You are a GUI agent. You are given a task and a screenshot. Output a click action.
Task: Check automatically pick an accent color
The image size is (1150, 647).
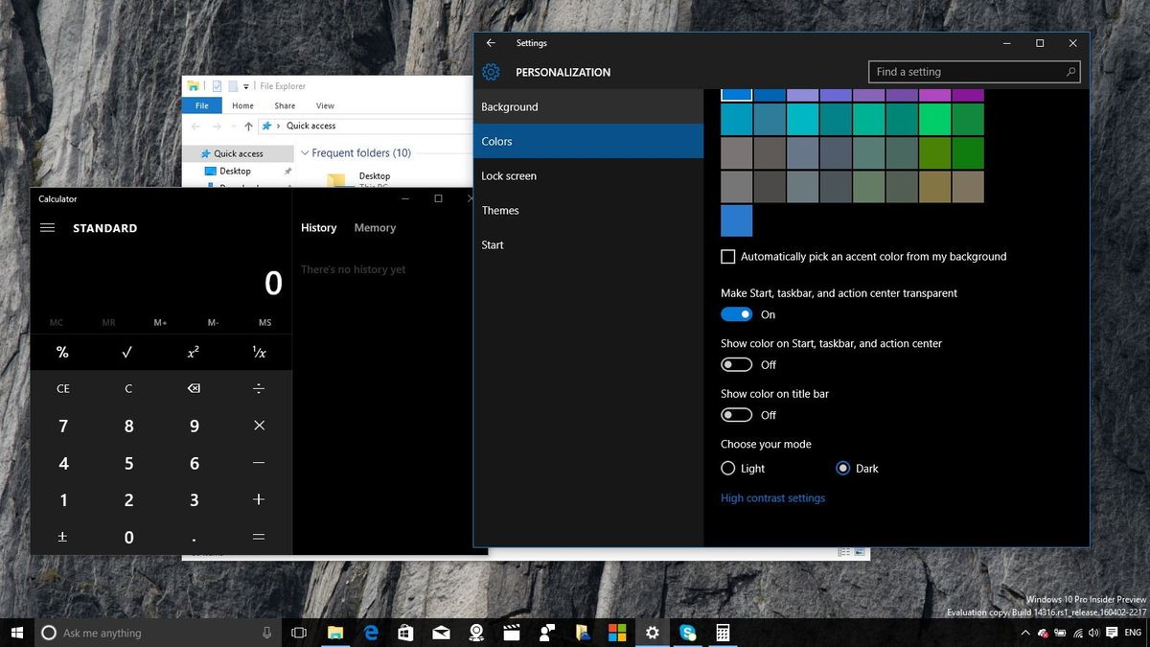tap(728, 256)
